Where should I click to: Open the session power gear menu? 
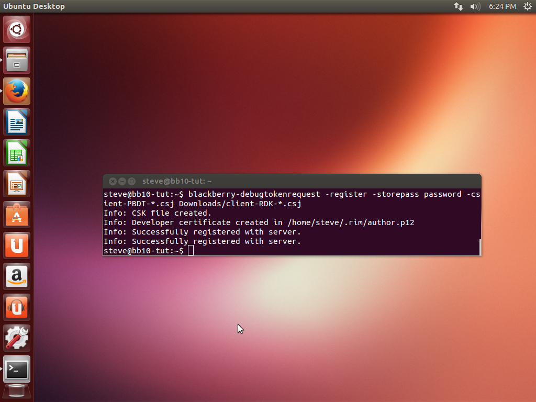528,6
